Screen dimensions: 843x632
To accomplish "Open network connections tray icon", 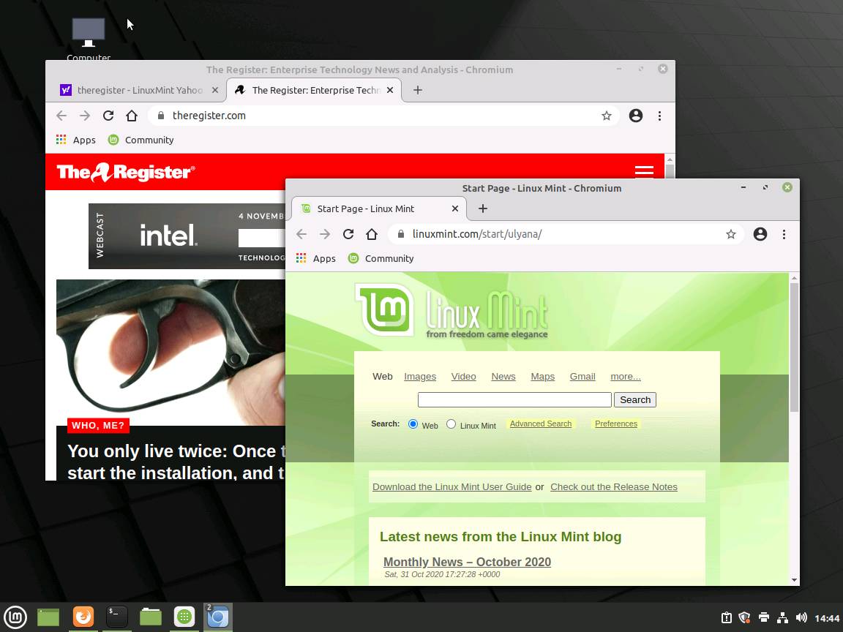I will click(x=783, y=617).
